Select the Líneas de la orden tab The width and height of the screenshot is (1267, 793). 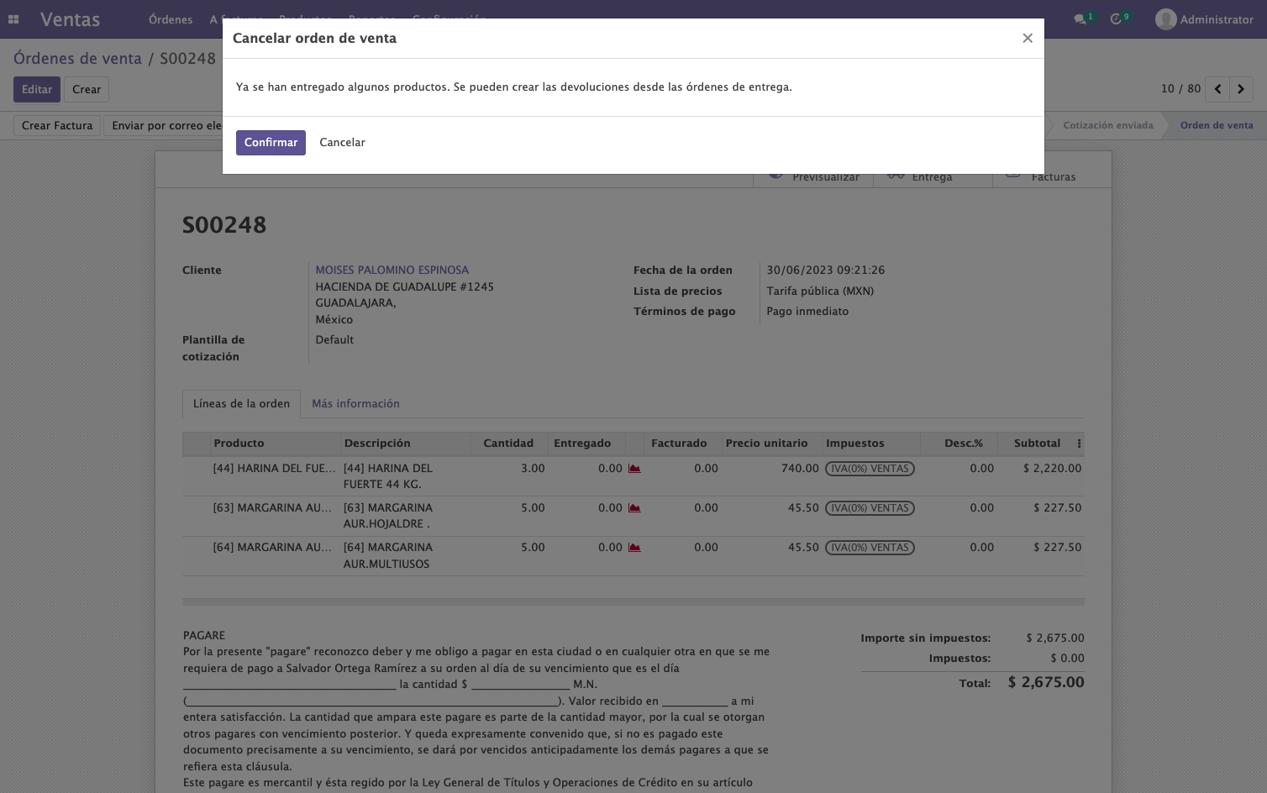(241, 404)
